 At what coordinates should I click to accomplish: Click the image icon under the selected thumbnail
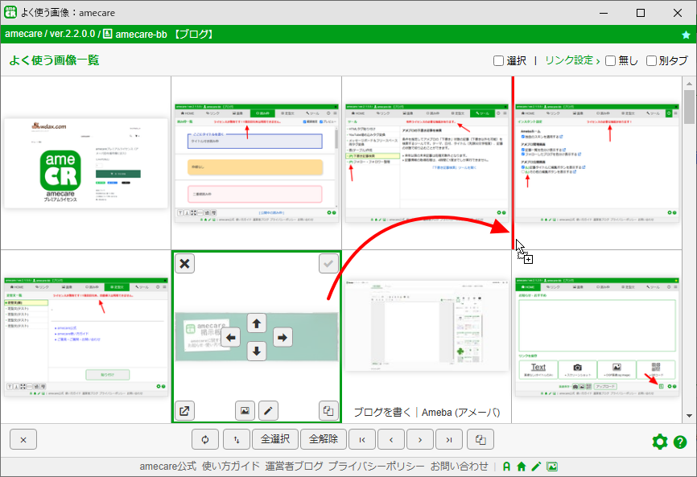tap(245, 411)
